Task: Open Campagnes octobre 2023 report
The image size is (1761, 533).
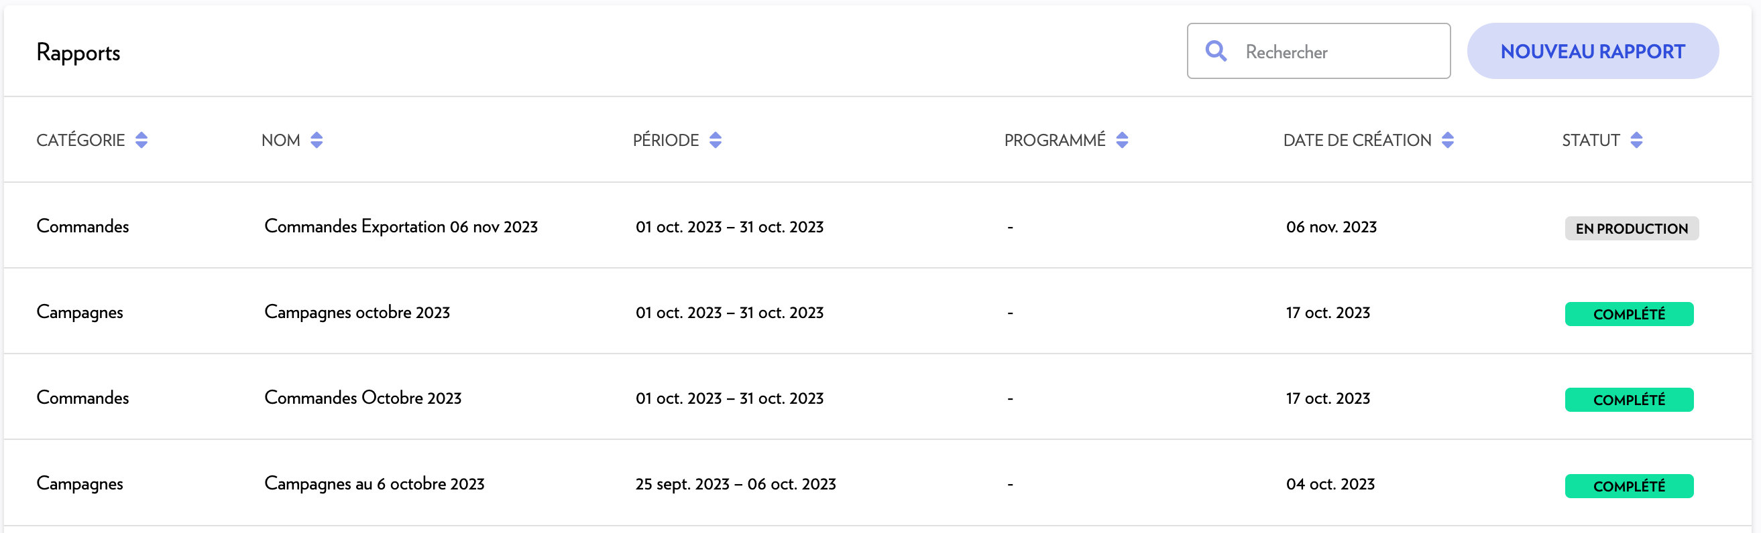Action: pyautogui.click(x=357, y=313)
